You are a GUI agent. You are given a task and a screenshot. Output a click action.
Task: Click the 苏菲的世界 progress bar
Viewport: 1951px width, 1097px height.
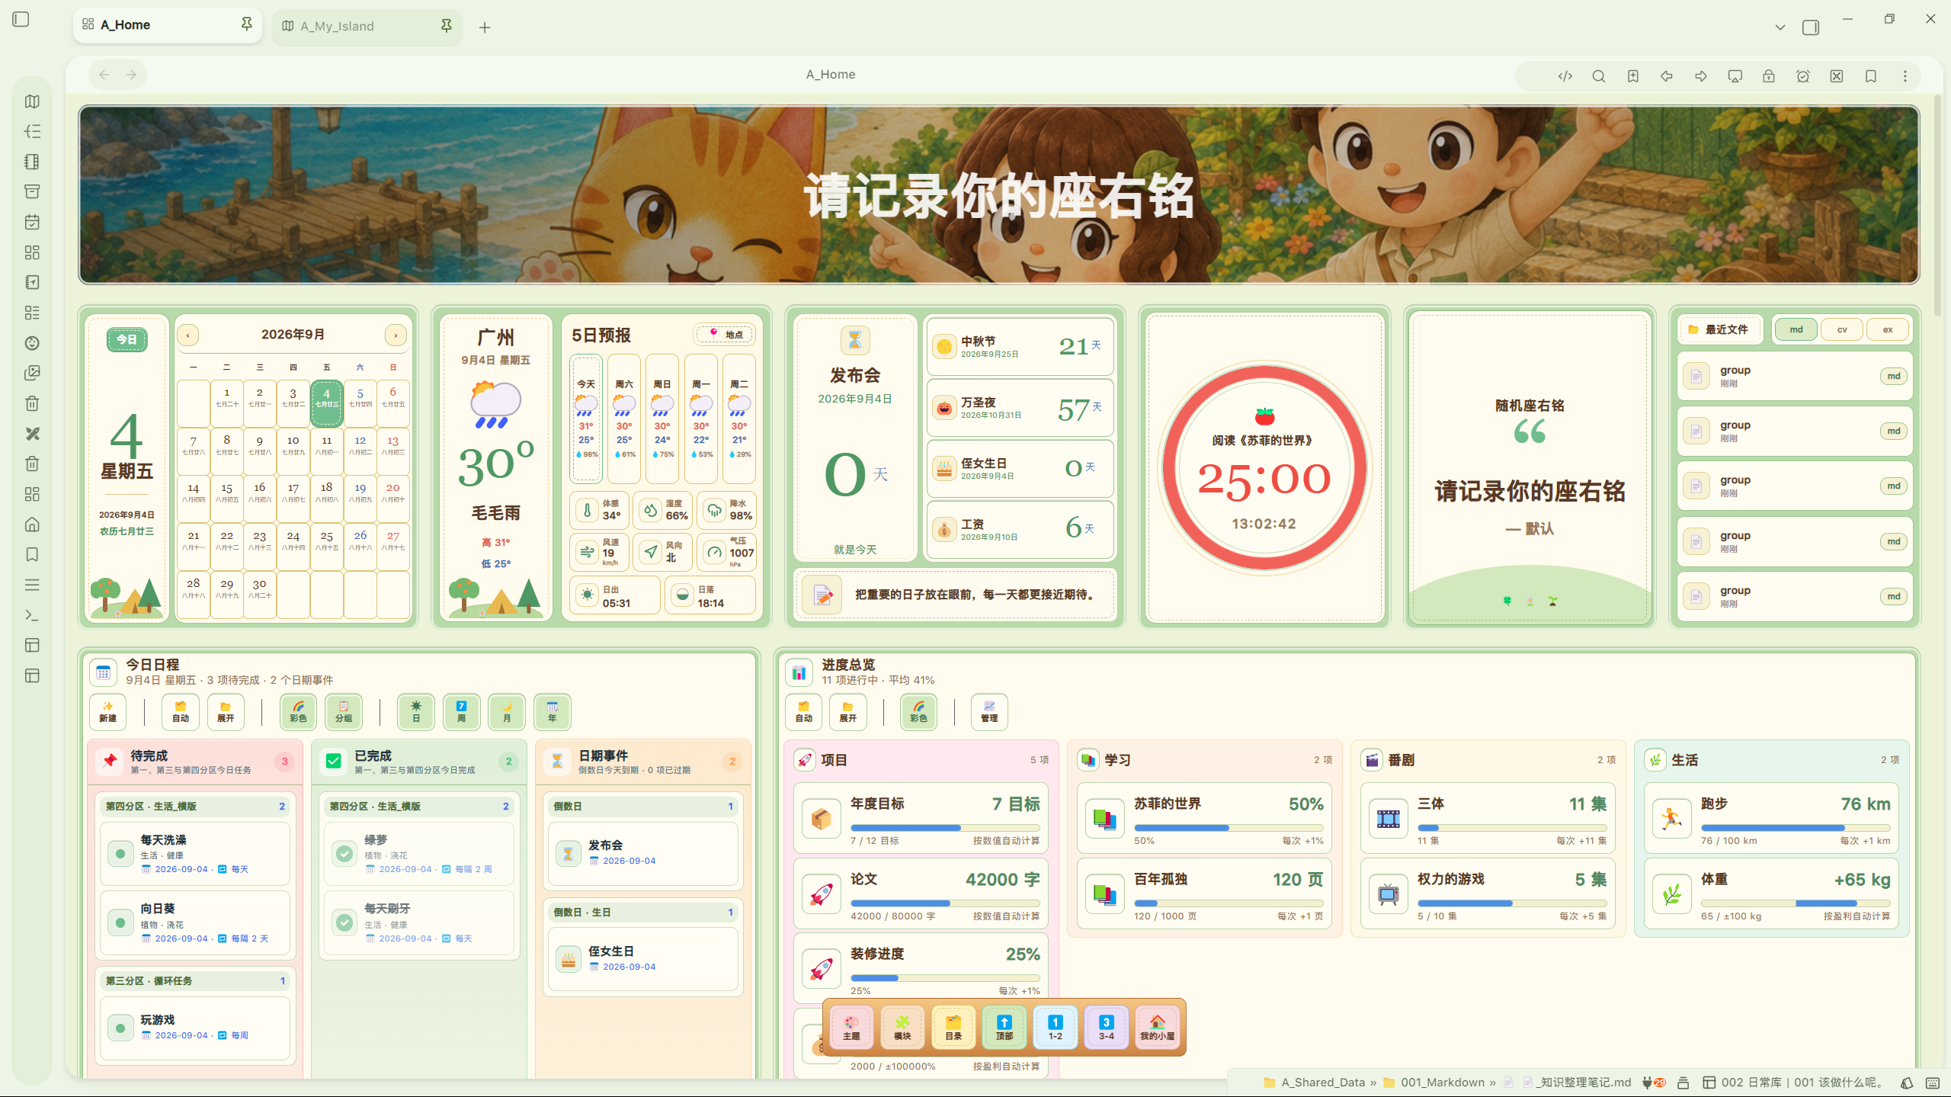(1229, 828)
